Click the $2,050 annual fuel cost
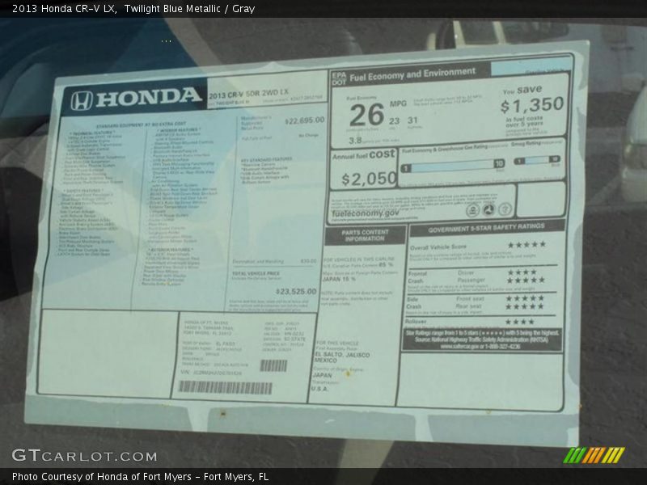This screenshot has height=485, width=647. [x=368, y=179]
